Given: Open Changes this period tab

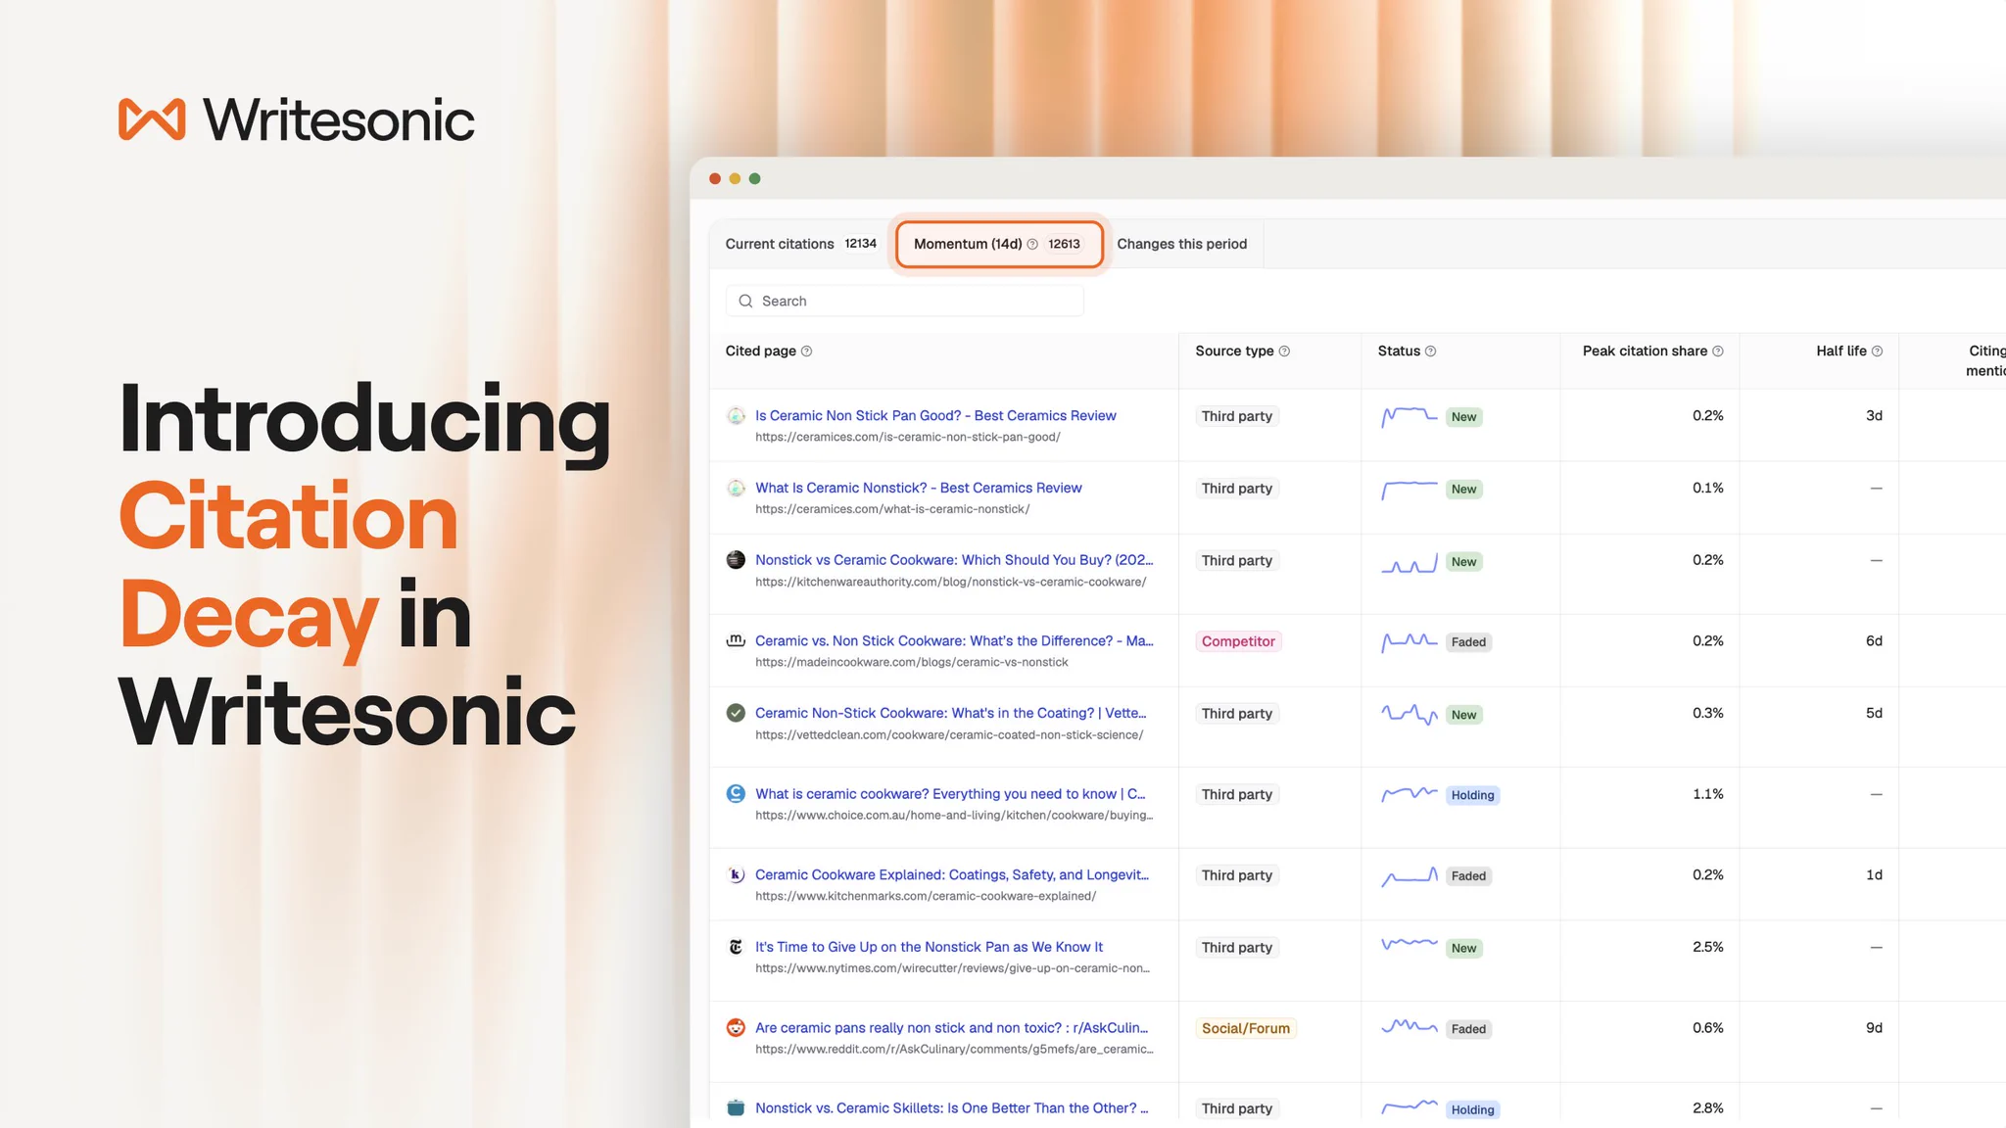Looking at the screenshot, I should (1182, 245).
